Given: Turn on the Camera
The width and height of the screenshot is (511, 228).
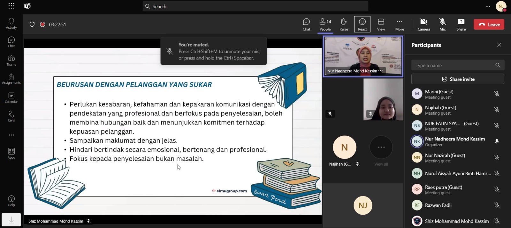Looking at the screenshot, I should click(x=424, y=25).
